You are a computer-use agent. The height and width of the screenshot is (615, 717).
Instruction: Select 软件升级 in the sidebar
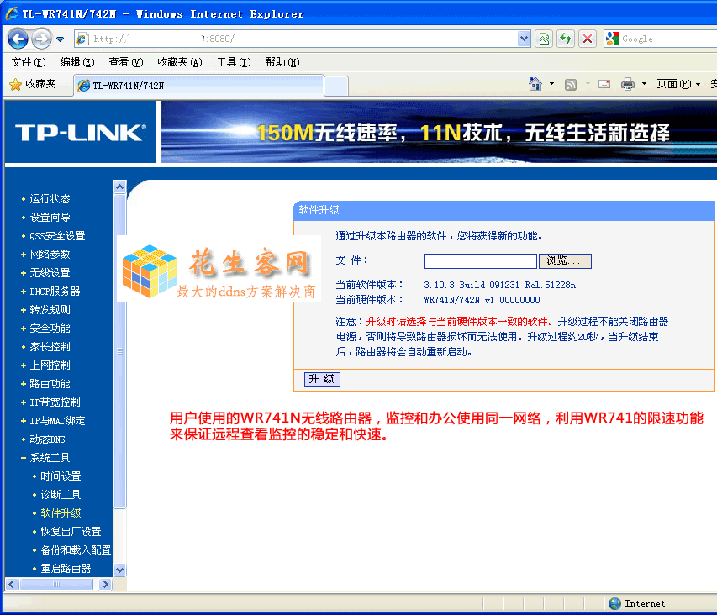pyautogui.click(x=61, y=513)
